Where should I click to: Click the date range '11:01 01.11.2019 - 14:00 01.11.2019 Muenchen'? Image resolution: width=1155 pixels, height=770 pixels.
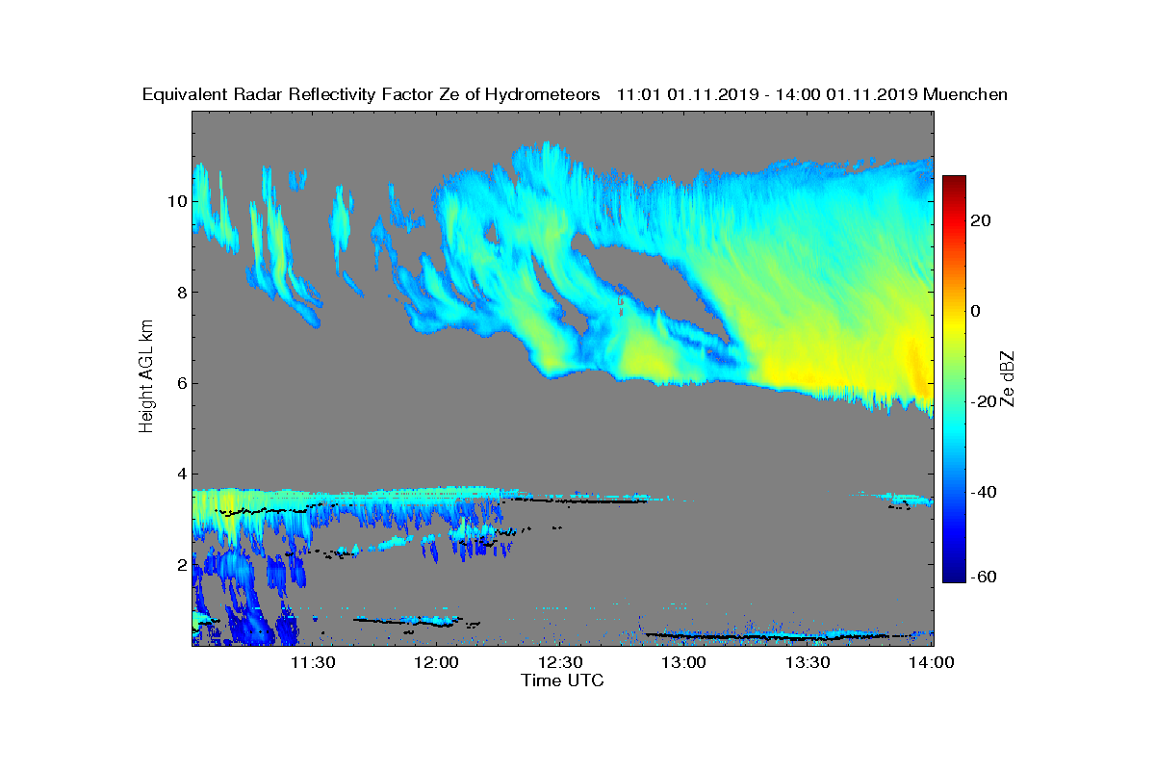812,95
